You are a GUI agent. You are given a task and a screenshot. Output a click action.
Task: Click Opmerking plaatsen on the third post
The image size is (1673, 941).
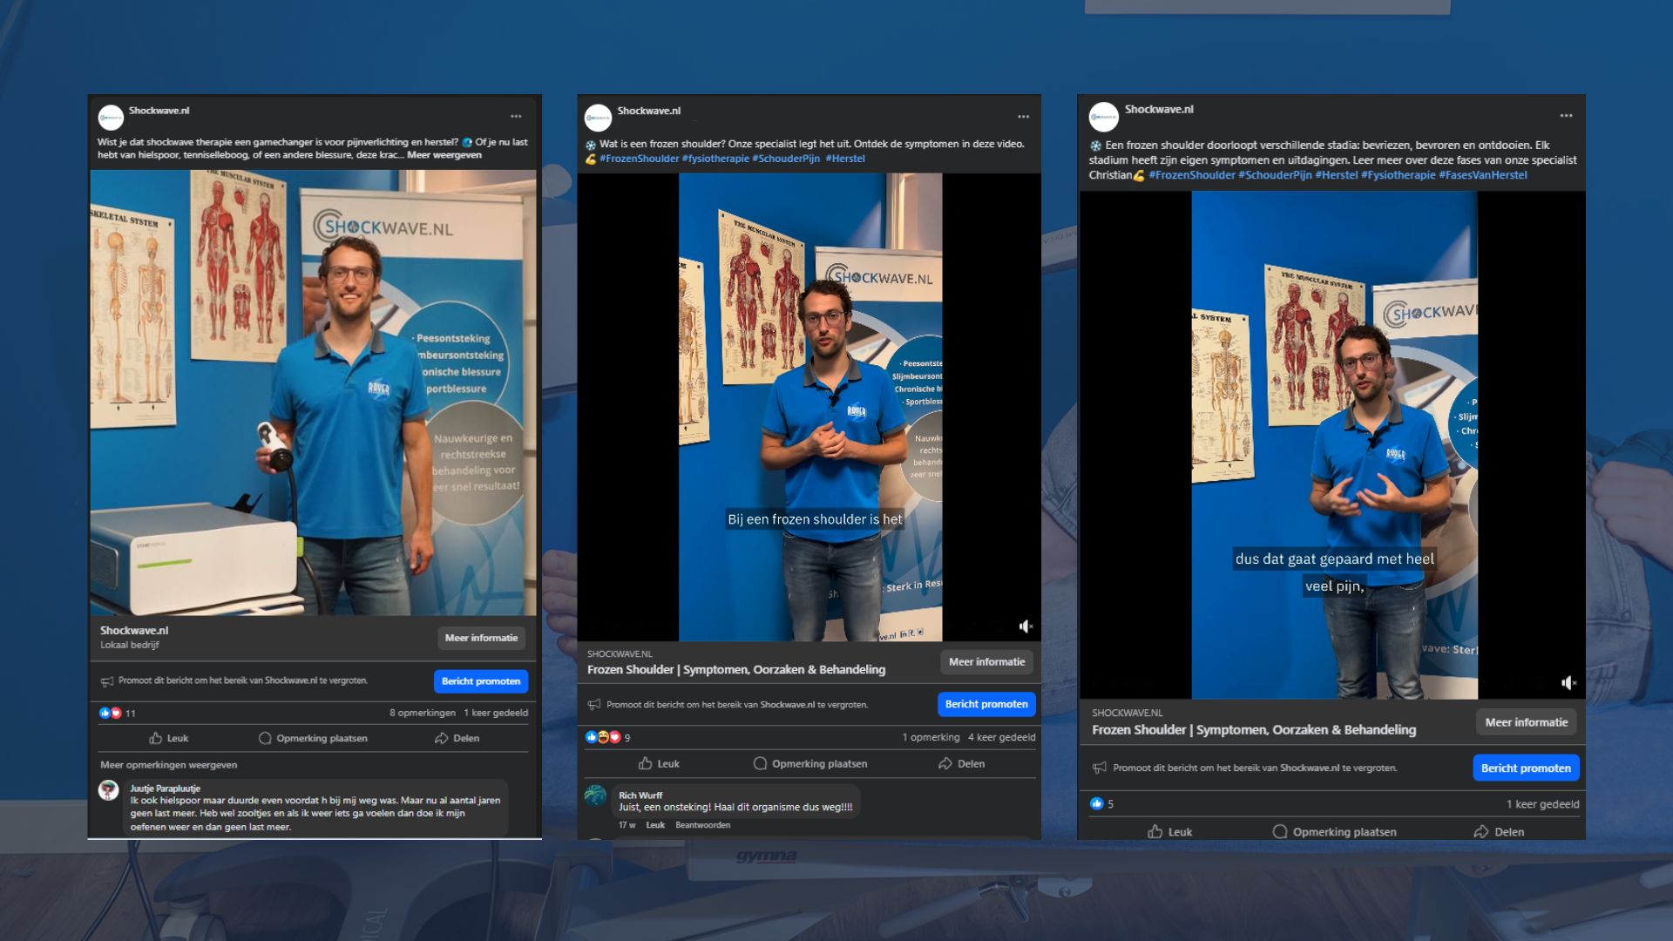coord(1334,832)
